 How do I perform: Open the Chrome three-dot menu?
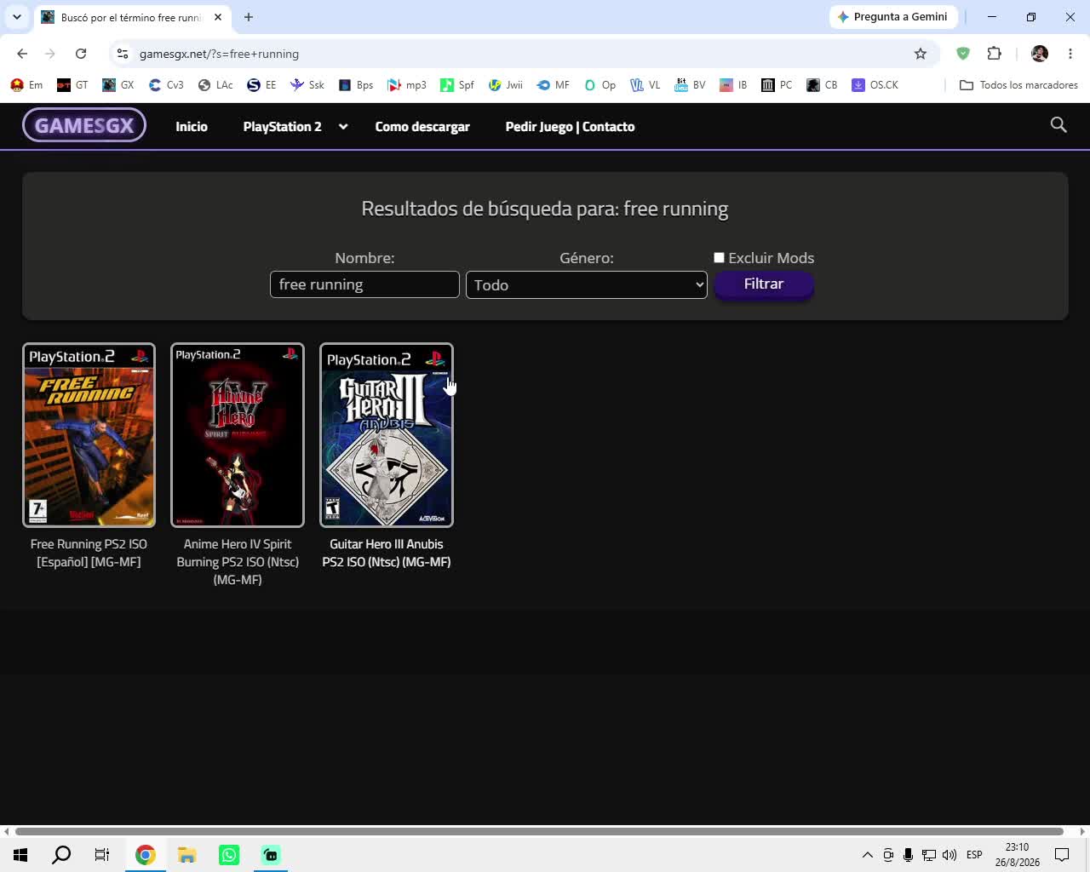pos(1070,54)
